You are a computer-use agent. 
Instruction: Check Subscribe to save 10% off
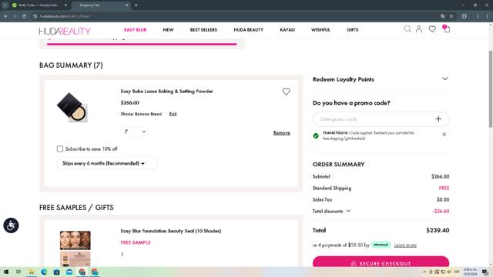(x=60, y=149)
